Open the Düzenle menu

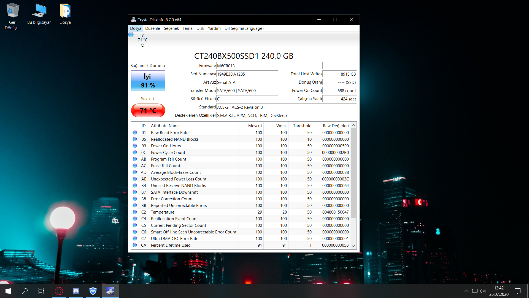point(153,28)
